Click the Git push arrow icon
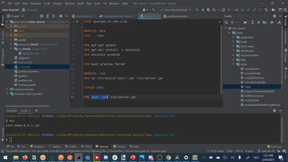Image resolution: width=288 pixels, height=162 pixels. coord(254,10)
